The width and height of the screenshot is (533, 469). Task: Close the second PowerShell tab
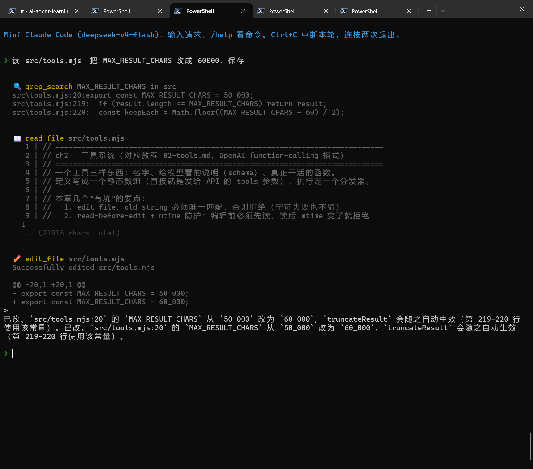click(160, 11)
